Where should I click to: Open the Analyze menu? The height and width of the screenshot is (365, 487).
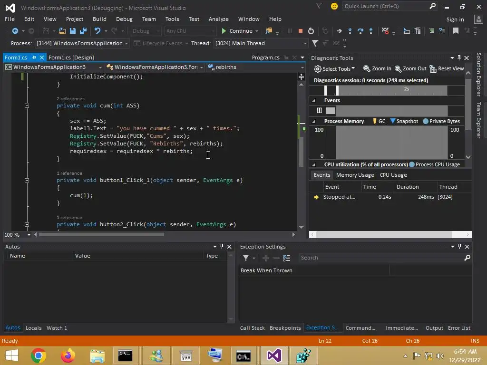pos(219,19)
